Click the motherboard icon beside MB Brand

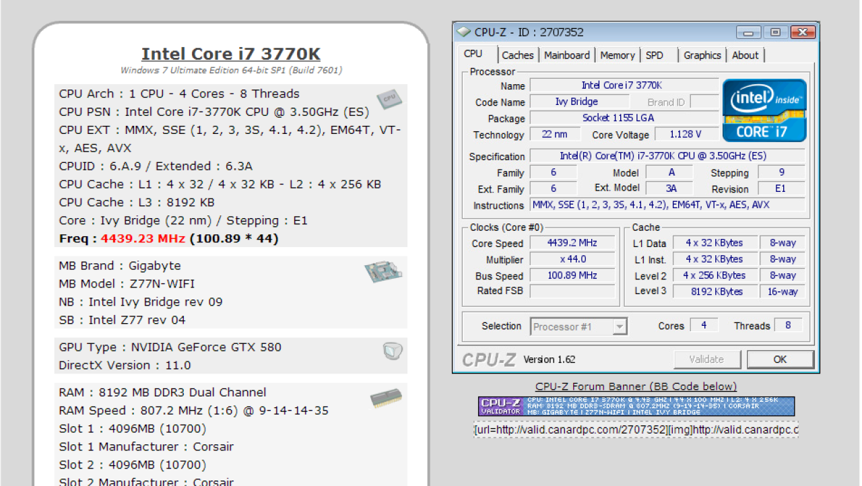click(x=383, y=272)
